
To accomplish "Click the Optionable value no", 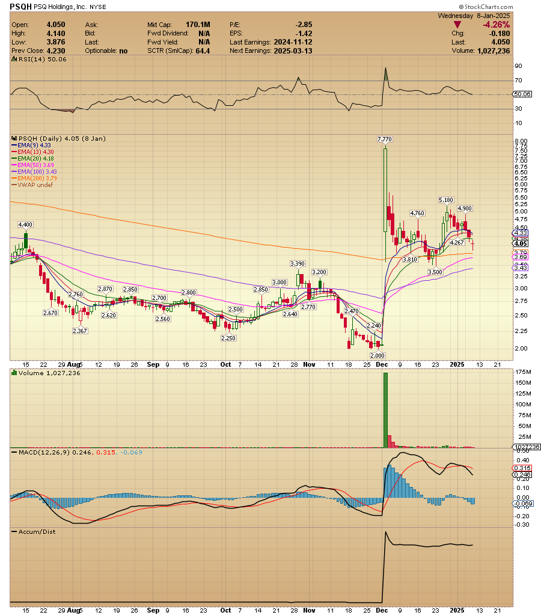I will pyautogui.click(x=123, y=50).
